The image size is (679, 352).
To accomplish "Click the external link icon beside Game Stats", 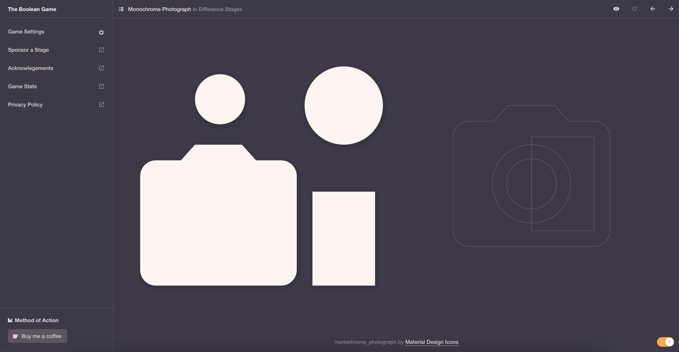I will coord(101,86).
